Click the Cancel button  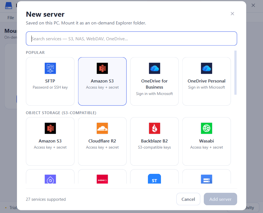coord(188,199)
